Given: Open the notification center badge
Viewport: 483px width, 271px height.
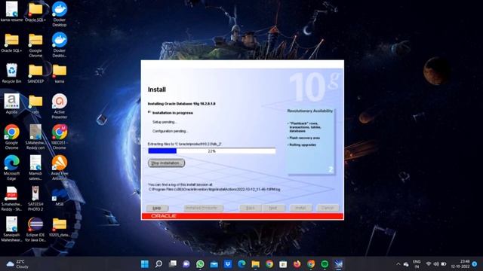Looking at the screenshot, I should tap(475, 264).
